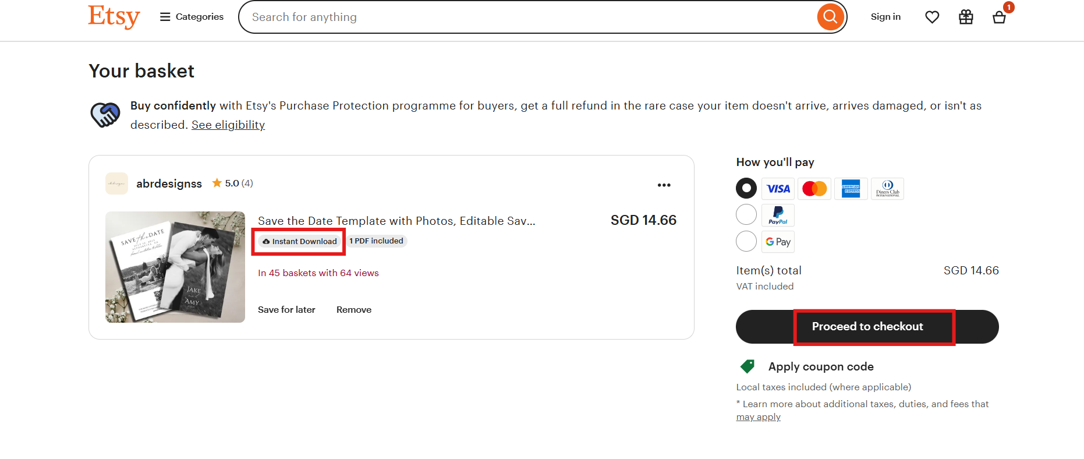Open the Etsy homepage via the logo
The image size is (1084, 459).
(x=114, y=17)
